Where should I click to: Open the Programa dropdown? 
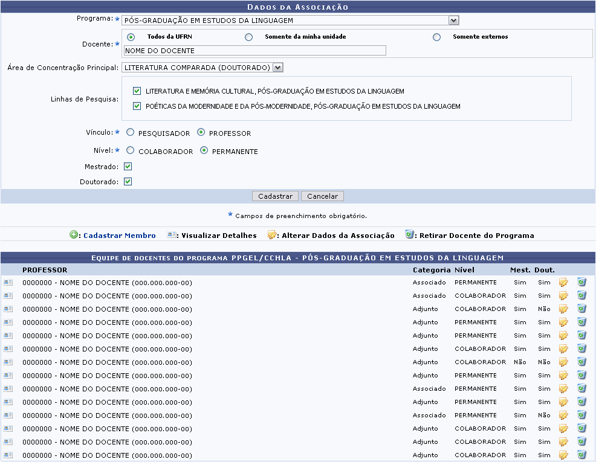point(453,21)
